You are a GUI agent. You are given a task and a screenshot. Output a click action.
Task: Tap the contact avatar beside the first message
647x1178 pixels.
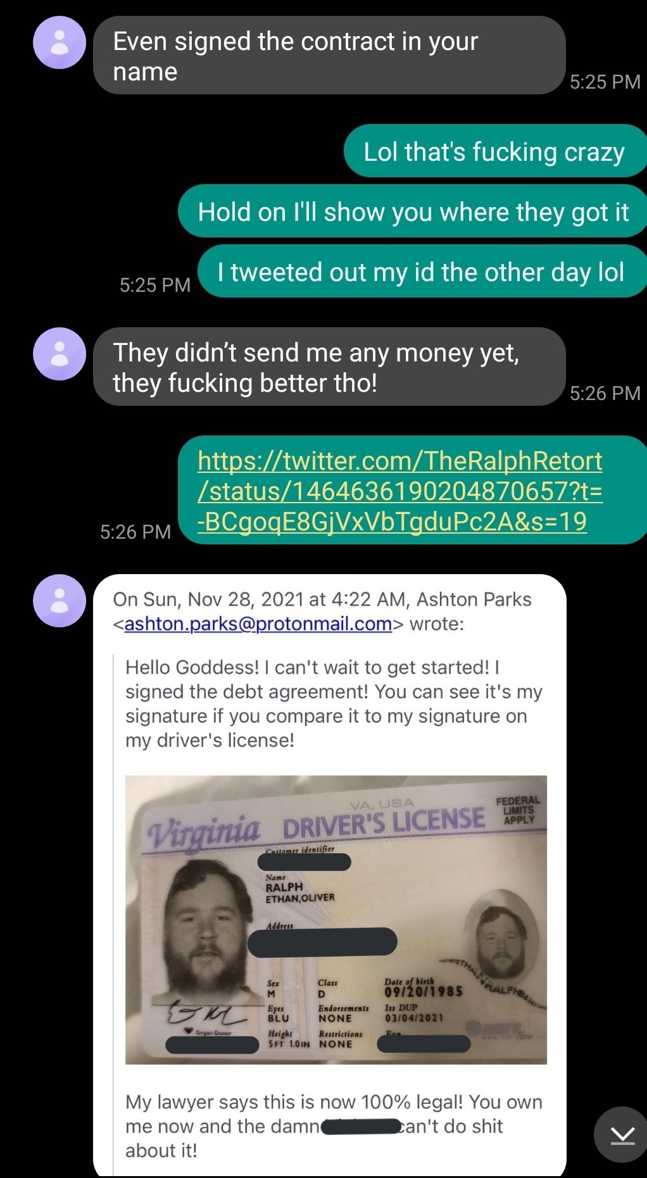[x=60, y=42]
